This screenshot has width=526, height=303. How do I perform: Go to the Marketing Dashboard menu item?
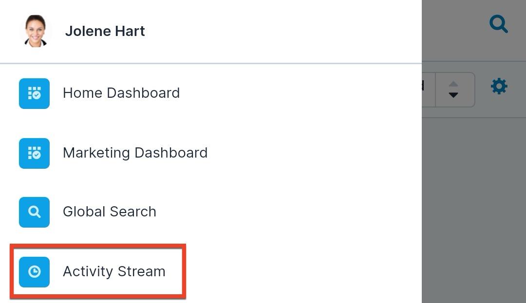coord(135,153)
